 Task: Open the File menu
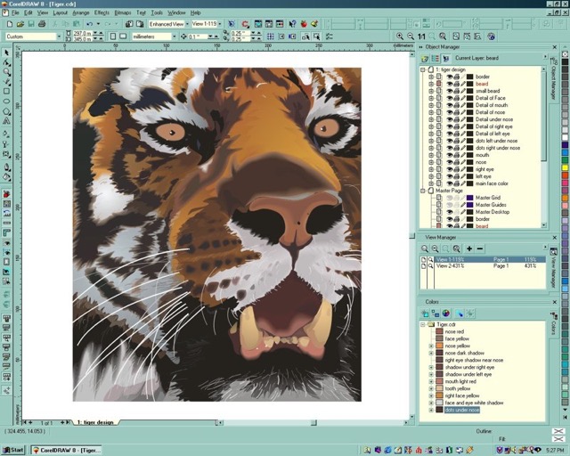(15, 12)
